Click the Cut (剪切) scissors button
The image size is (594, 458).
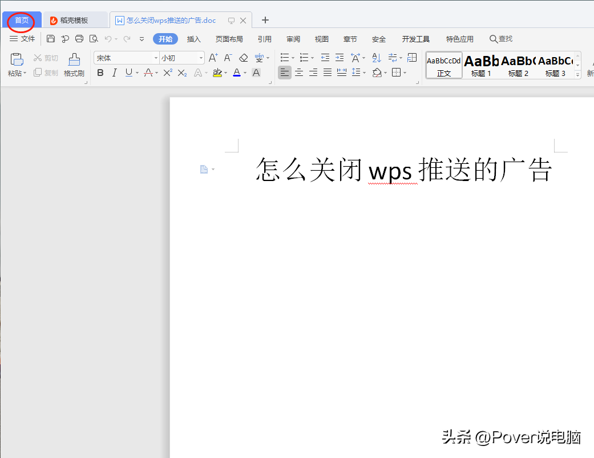46,58
